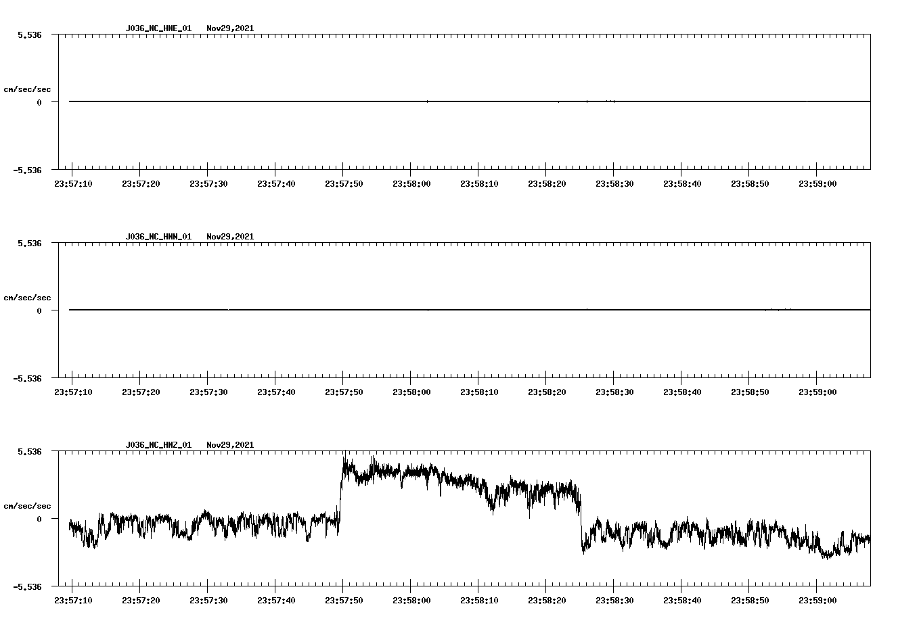Click 23:57:40 time label under HNE plot
Screen dimensions: 919x625
coord(276,184)
